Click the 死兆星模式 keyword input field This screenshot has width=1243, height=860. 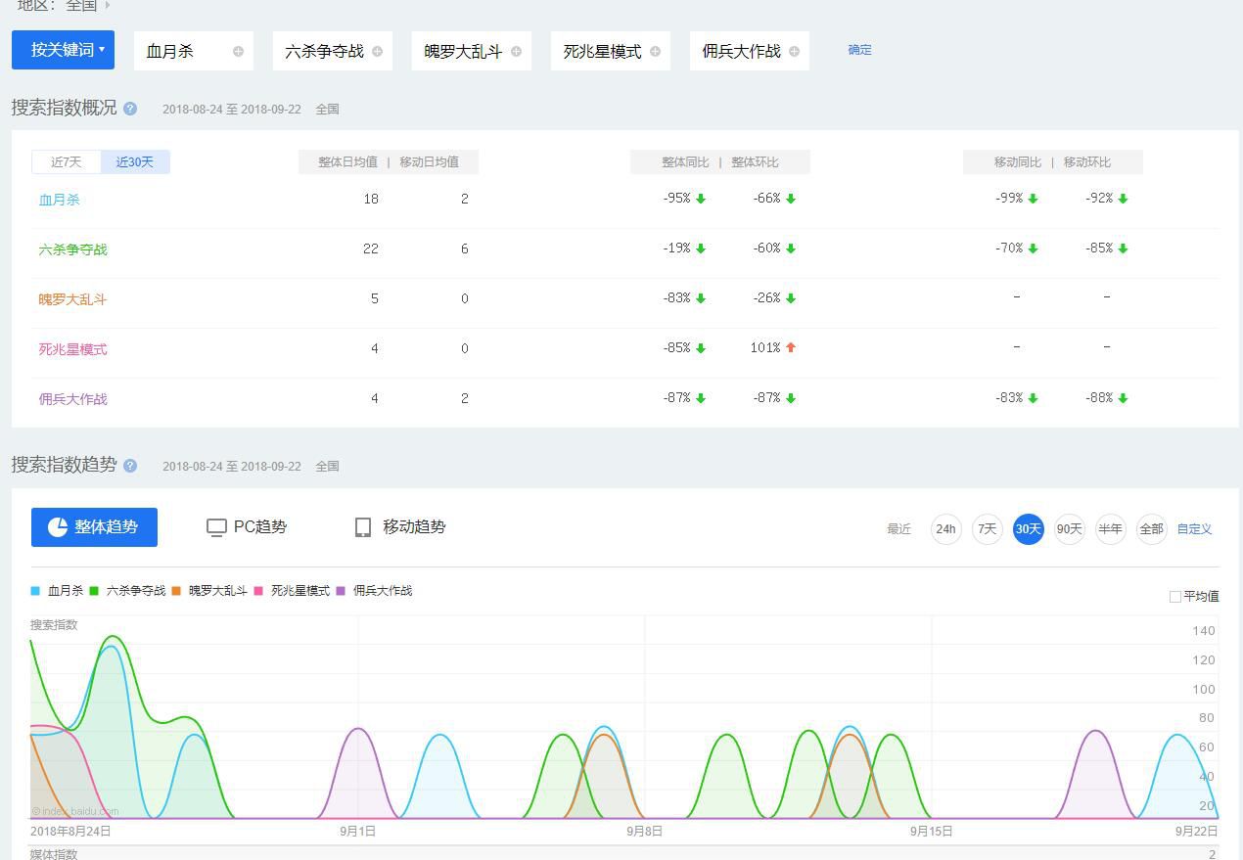coord(611,51)
